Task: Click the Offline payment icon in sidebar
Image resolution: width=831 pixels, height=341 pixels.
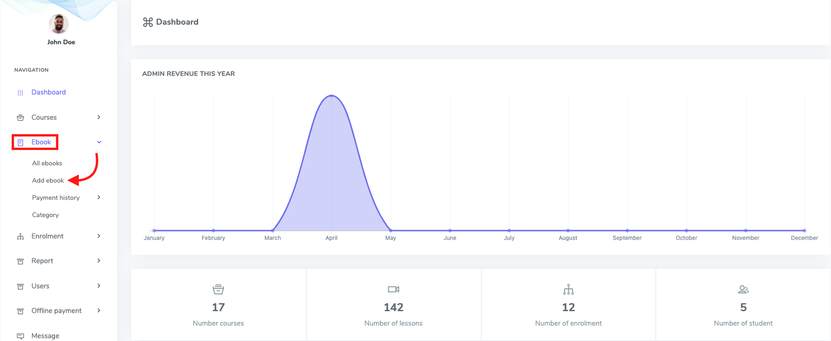Action: point(20,311)
